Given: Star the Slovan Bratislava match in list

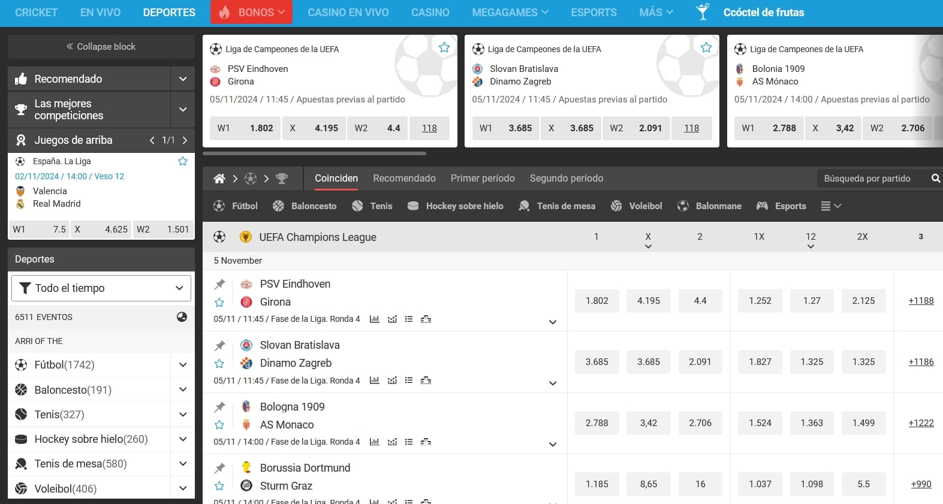Looking at the screenshot, I should coord(219,364).
